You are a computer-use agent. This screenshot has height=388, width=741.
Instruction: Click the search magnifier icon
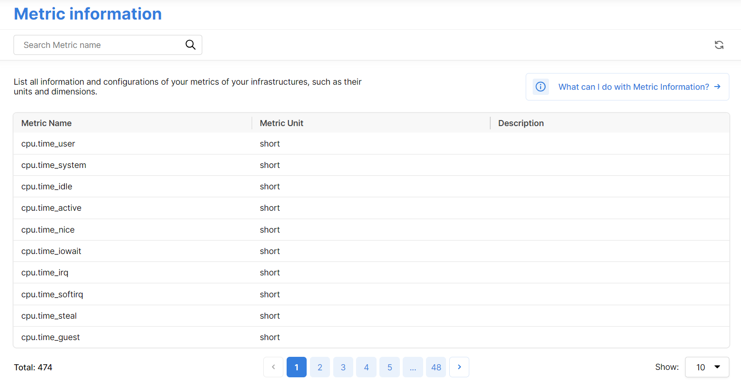pos(190,45)
